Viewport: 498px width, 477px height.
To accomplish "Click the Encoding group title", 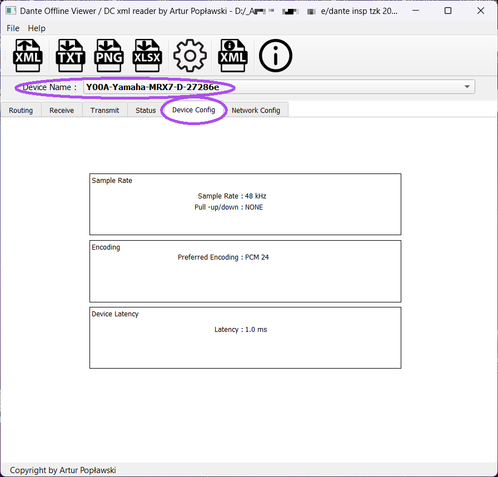I will (106, 247).
